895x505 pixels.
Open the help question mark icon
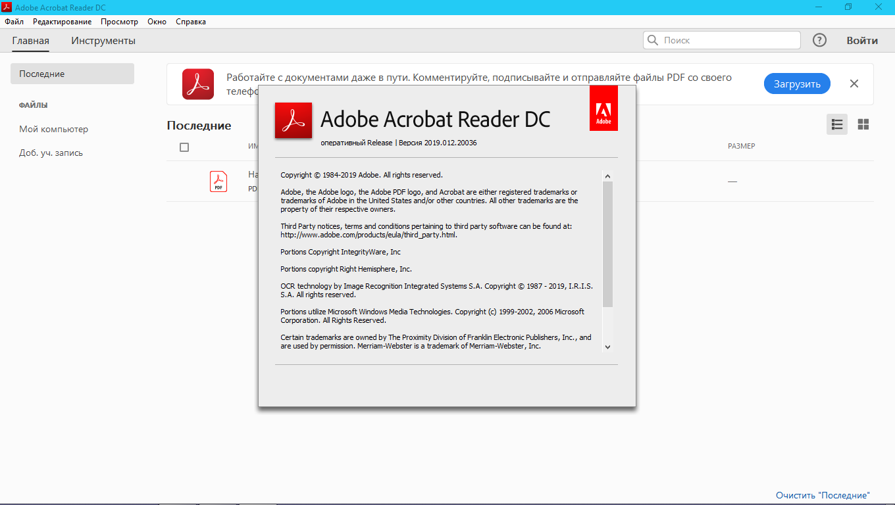pyautogui.click(x=819, y=40)
